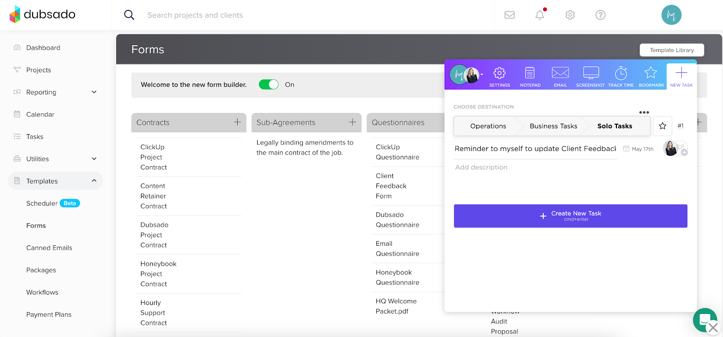Open Canned Emails in the sidebar

[49, 248]
